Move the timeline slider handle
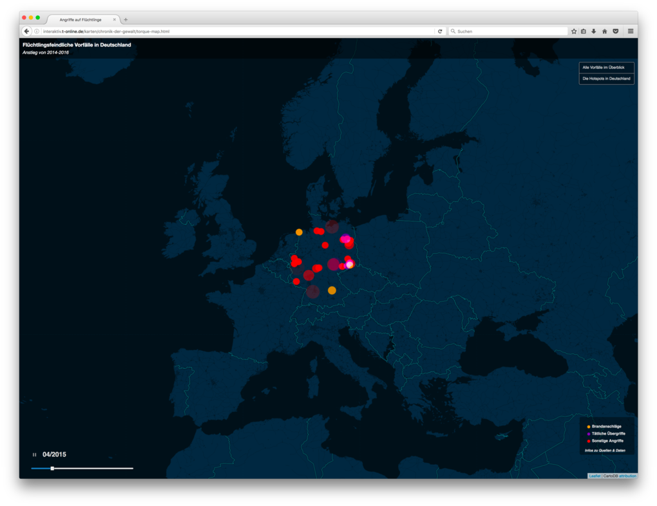The width and height of the screenshot is (657, 506). click(52, 468)
